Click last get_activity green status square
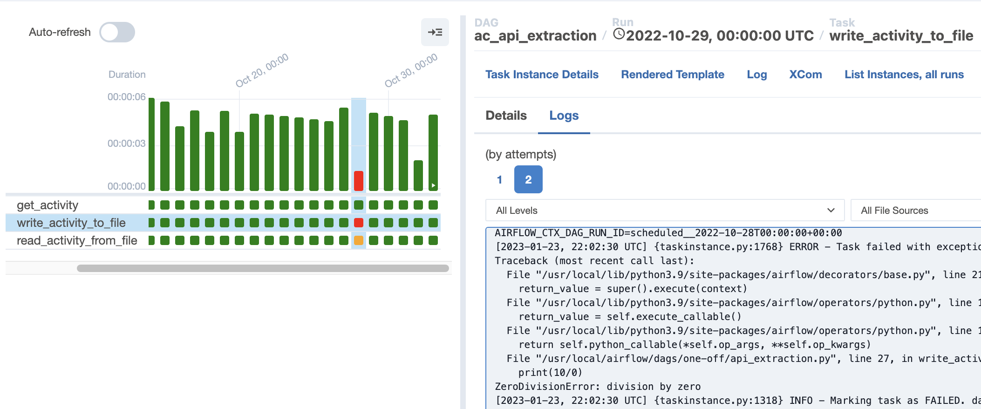 tap(433, 205)
